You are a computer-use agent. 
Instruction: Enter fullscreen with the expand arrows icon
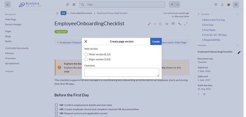(x=186, y=24)
